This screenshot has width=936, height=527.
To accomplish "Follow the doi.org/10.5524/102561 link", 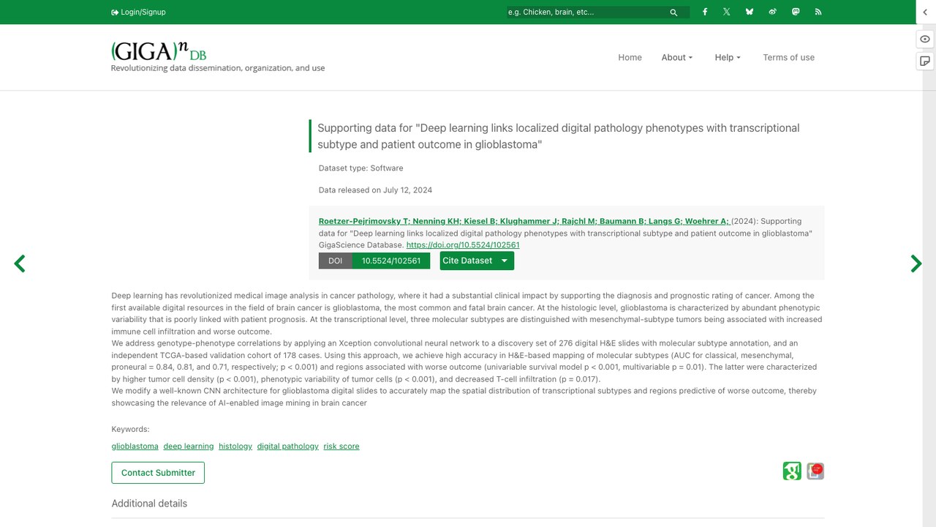I will coord(463,245).
